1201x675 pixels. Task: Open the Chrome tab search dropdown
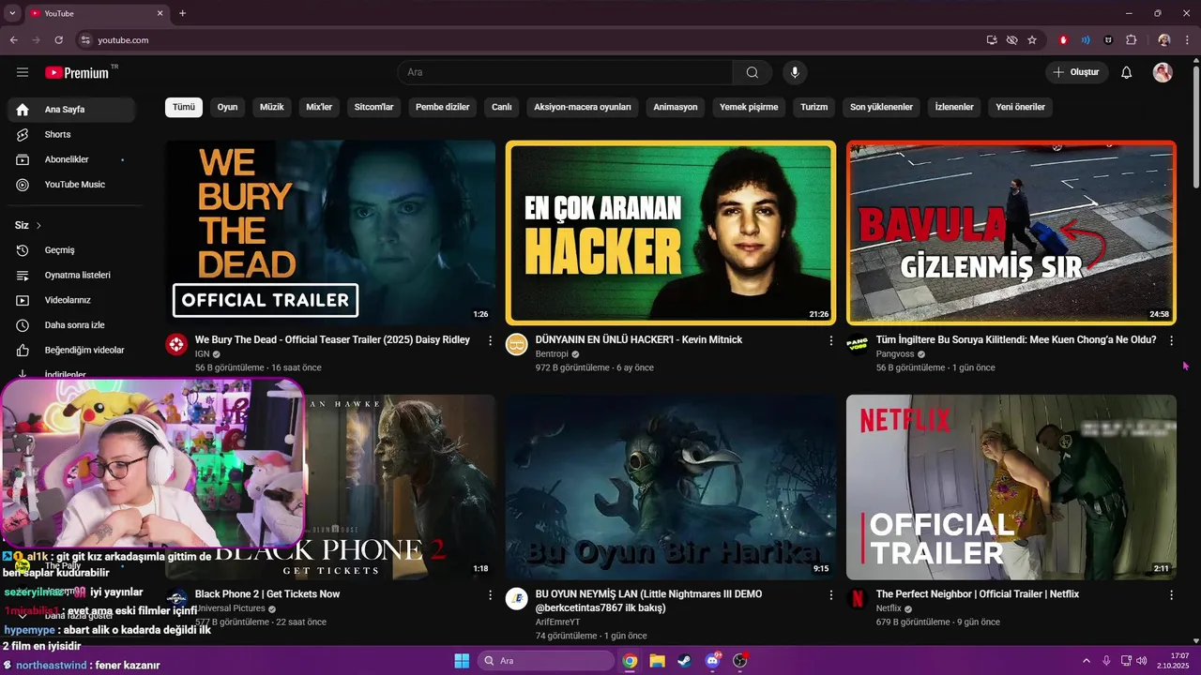[12, 13]
